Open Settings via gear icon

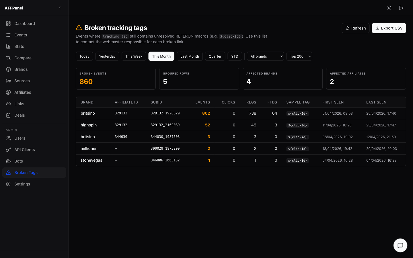(x=8, y=184)
